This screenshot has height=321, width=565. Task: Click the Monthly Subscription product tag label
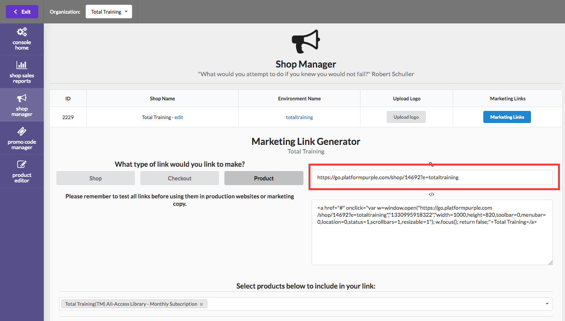click(131, 304)
